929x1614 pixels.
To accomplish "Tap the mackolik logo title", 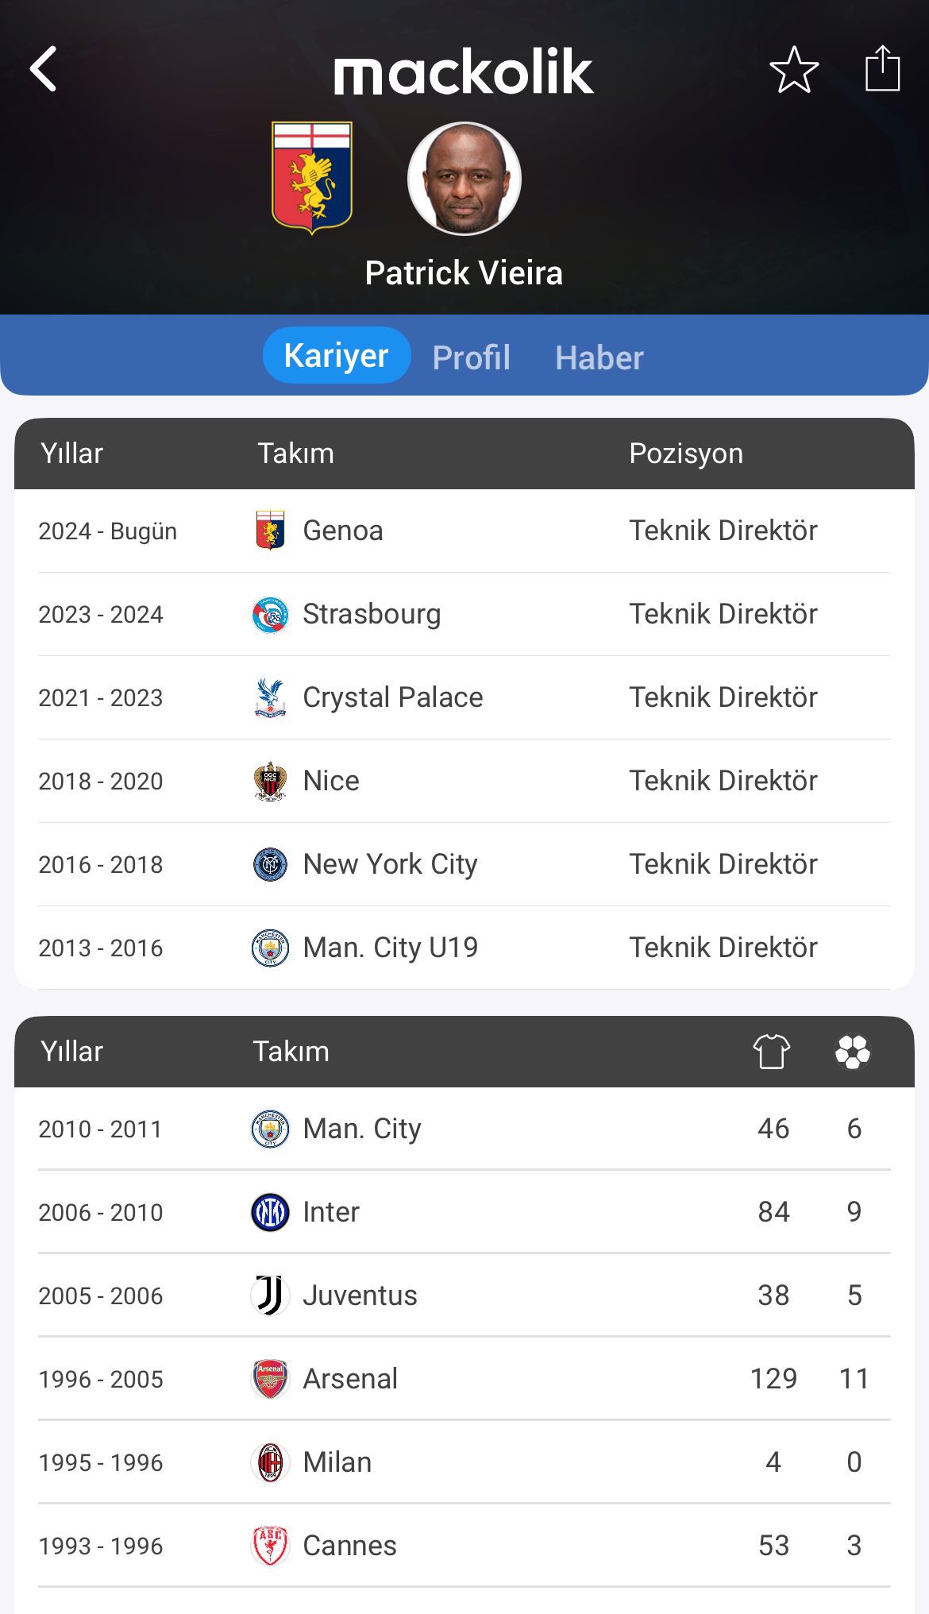I will pyautogui.click(x=464, y=71).
